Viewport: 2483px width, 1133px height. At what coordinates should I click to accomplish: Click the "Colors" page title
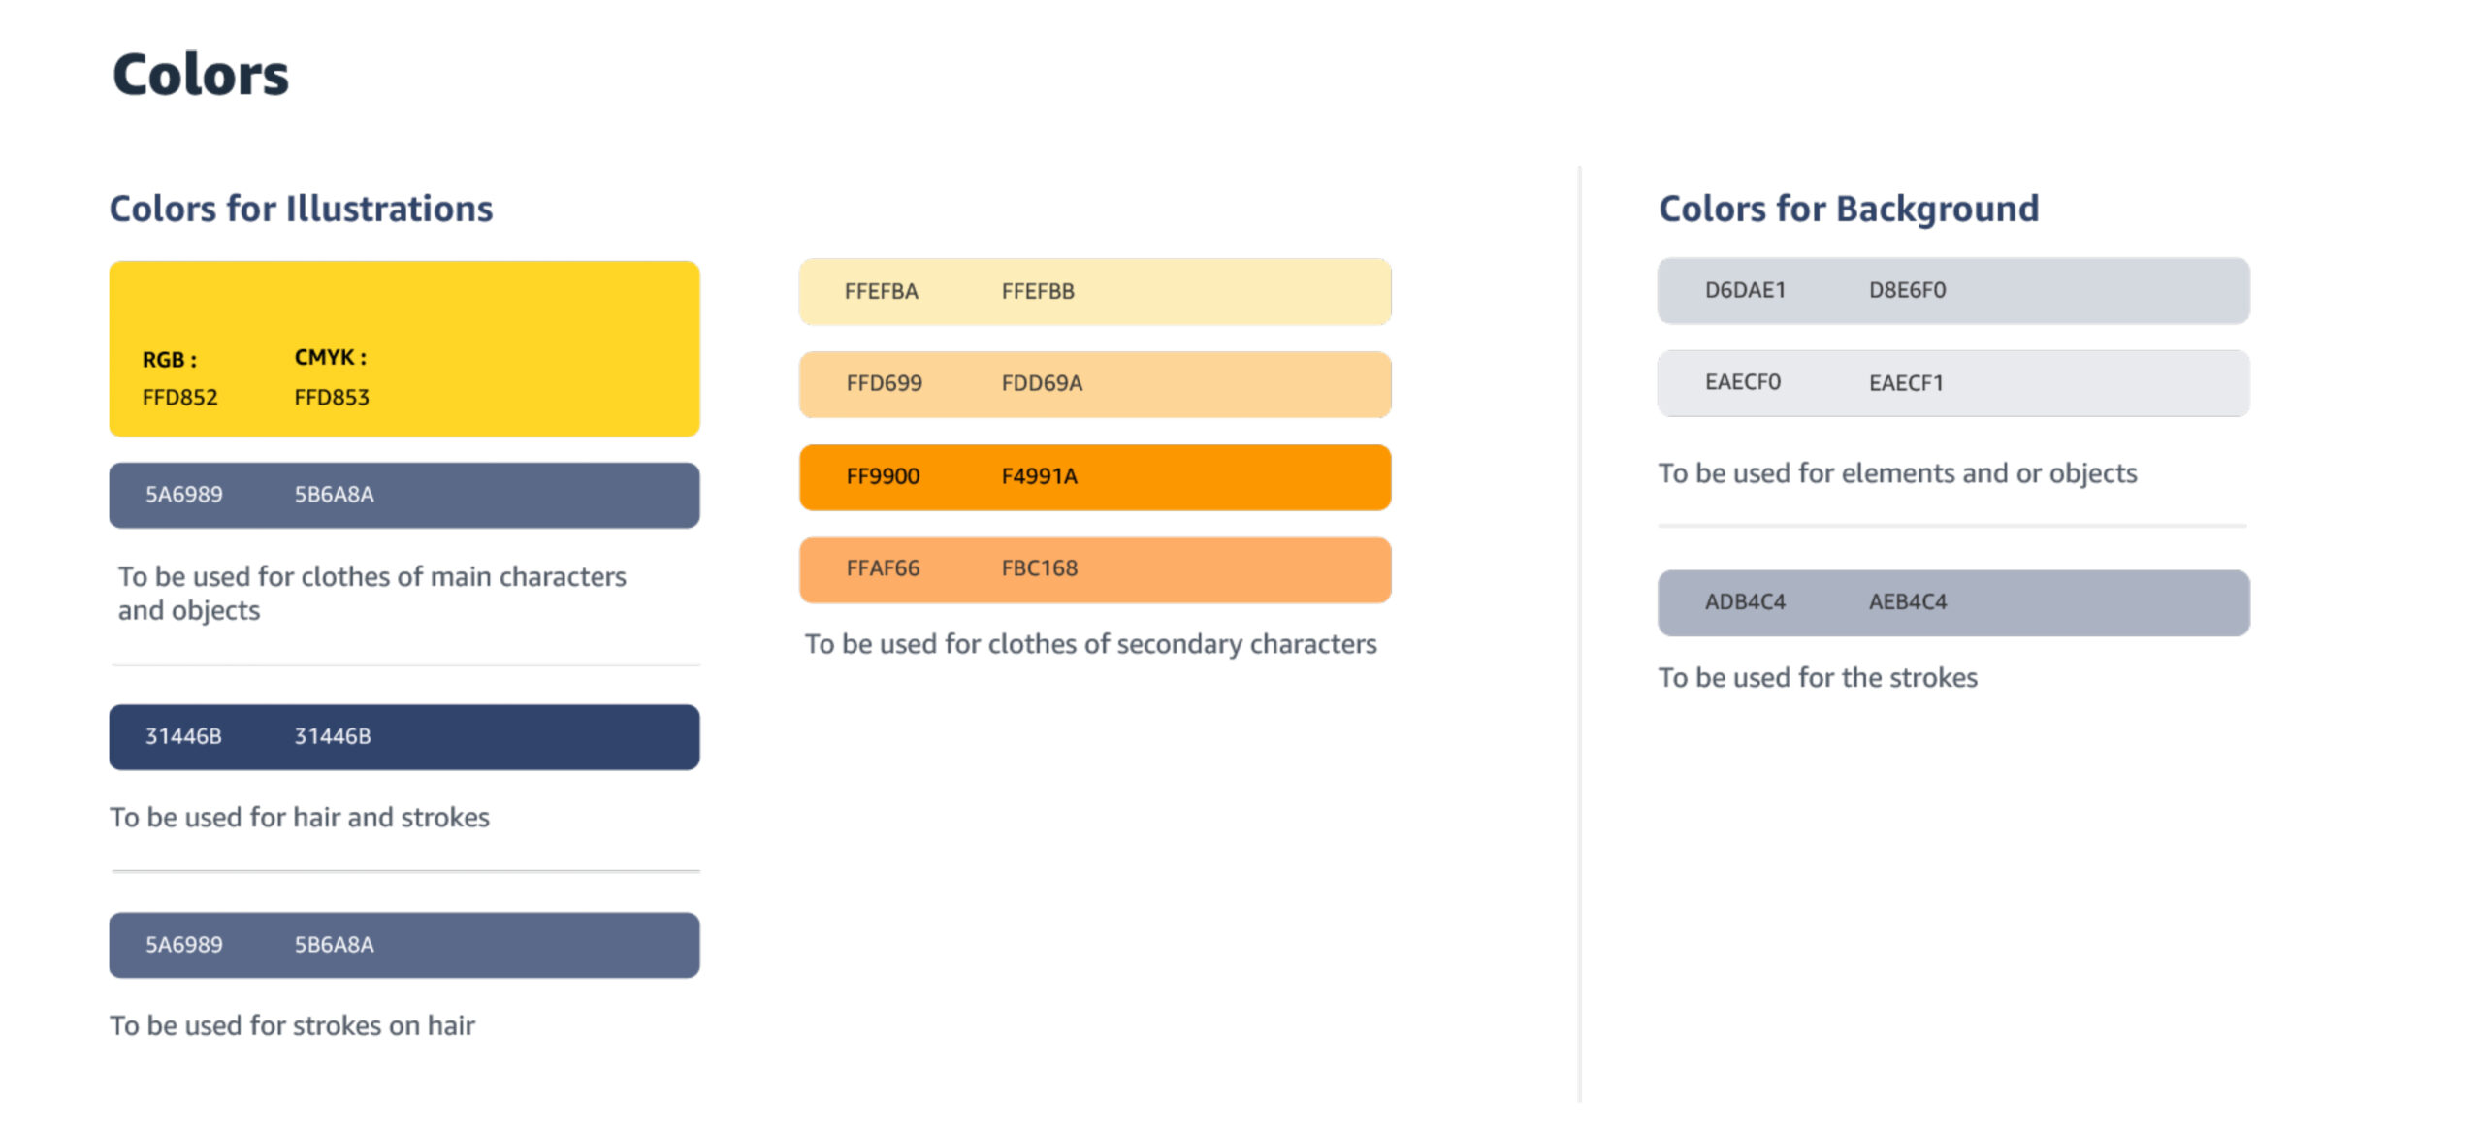click(x=200, y=75)
